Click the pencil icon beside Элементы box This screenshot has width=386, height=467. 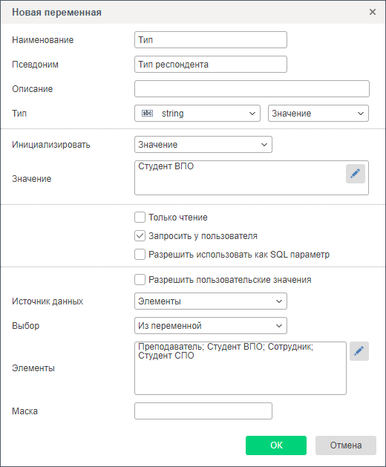[x=359, y=351]
